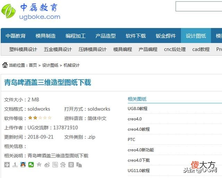Select the highlighted 设计图纸 tab
The height and width of the screenshot is (178, 222).
point(196,36)
